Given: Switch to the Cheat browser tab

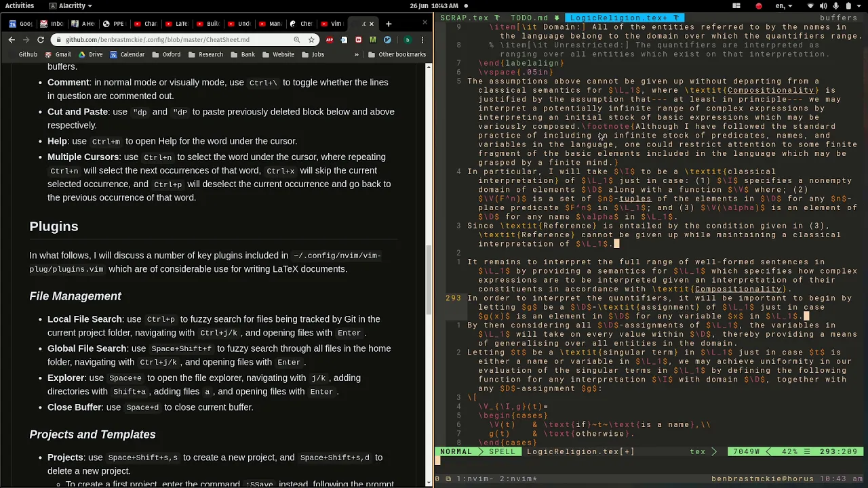Looking at the screenshot, I should pyautogui.click(x=300, y=24).
